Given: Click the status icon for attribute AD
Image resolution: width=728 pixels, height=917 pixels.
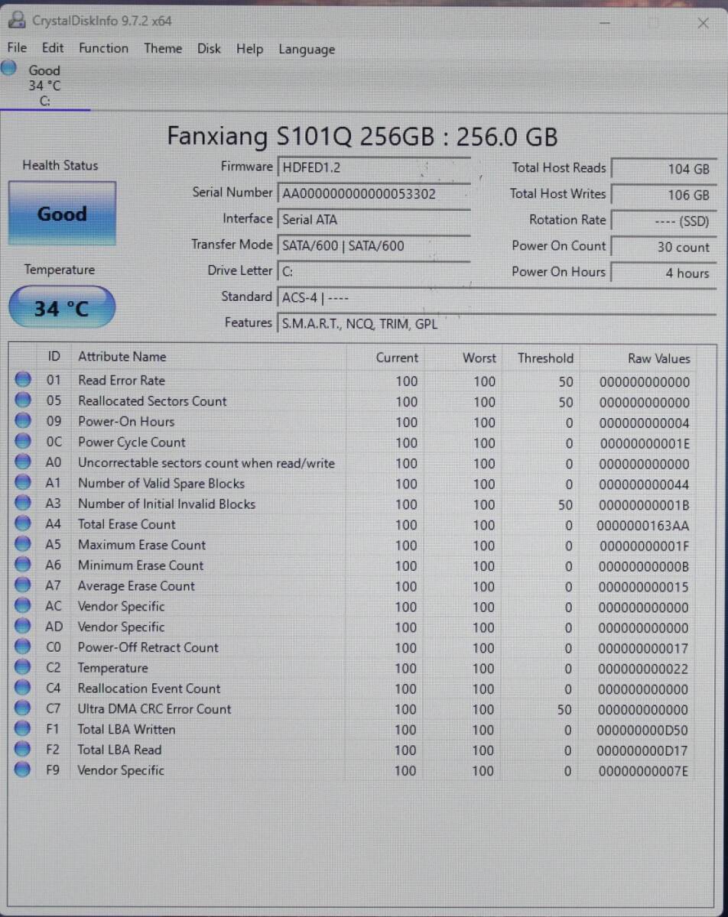Looking at the screenshot, I should pyautogui.click(x=24, y=627).
